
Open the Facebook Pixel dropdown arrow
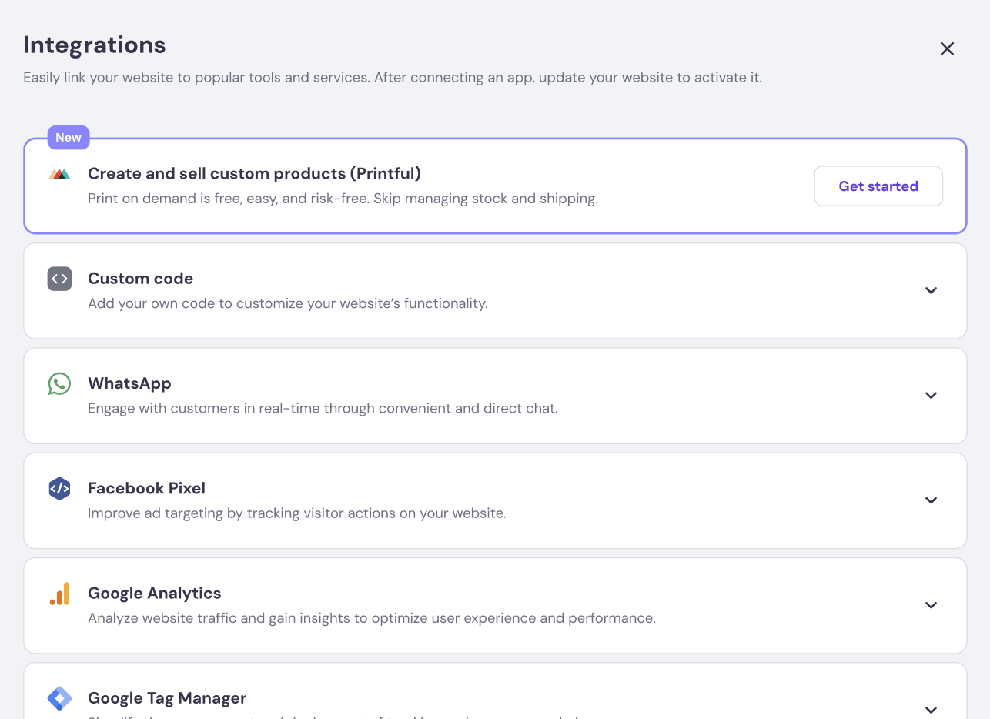(x=931, y=500)
